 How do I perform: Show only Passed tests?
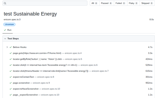tap(106, 3)
